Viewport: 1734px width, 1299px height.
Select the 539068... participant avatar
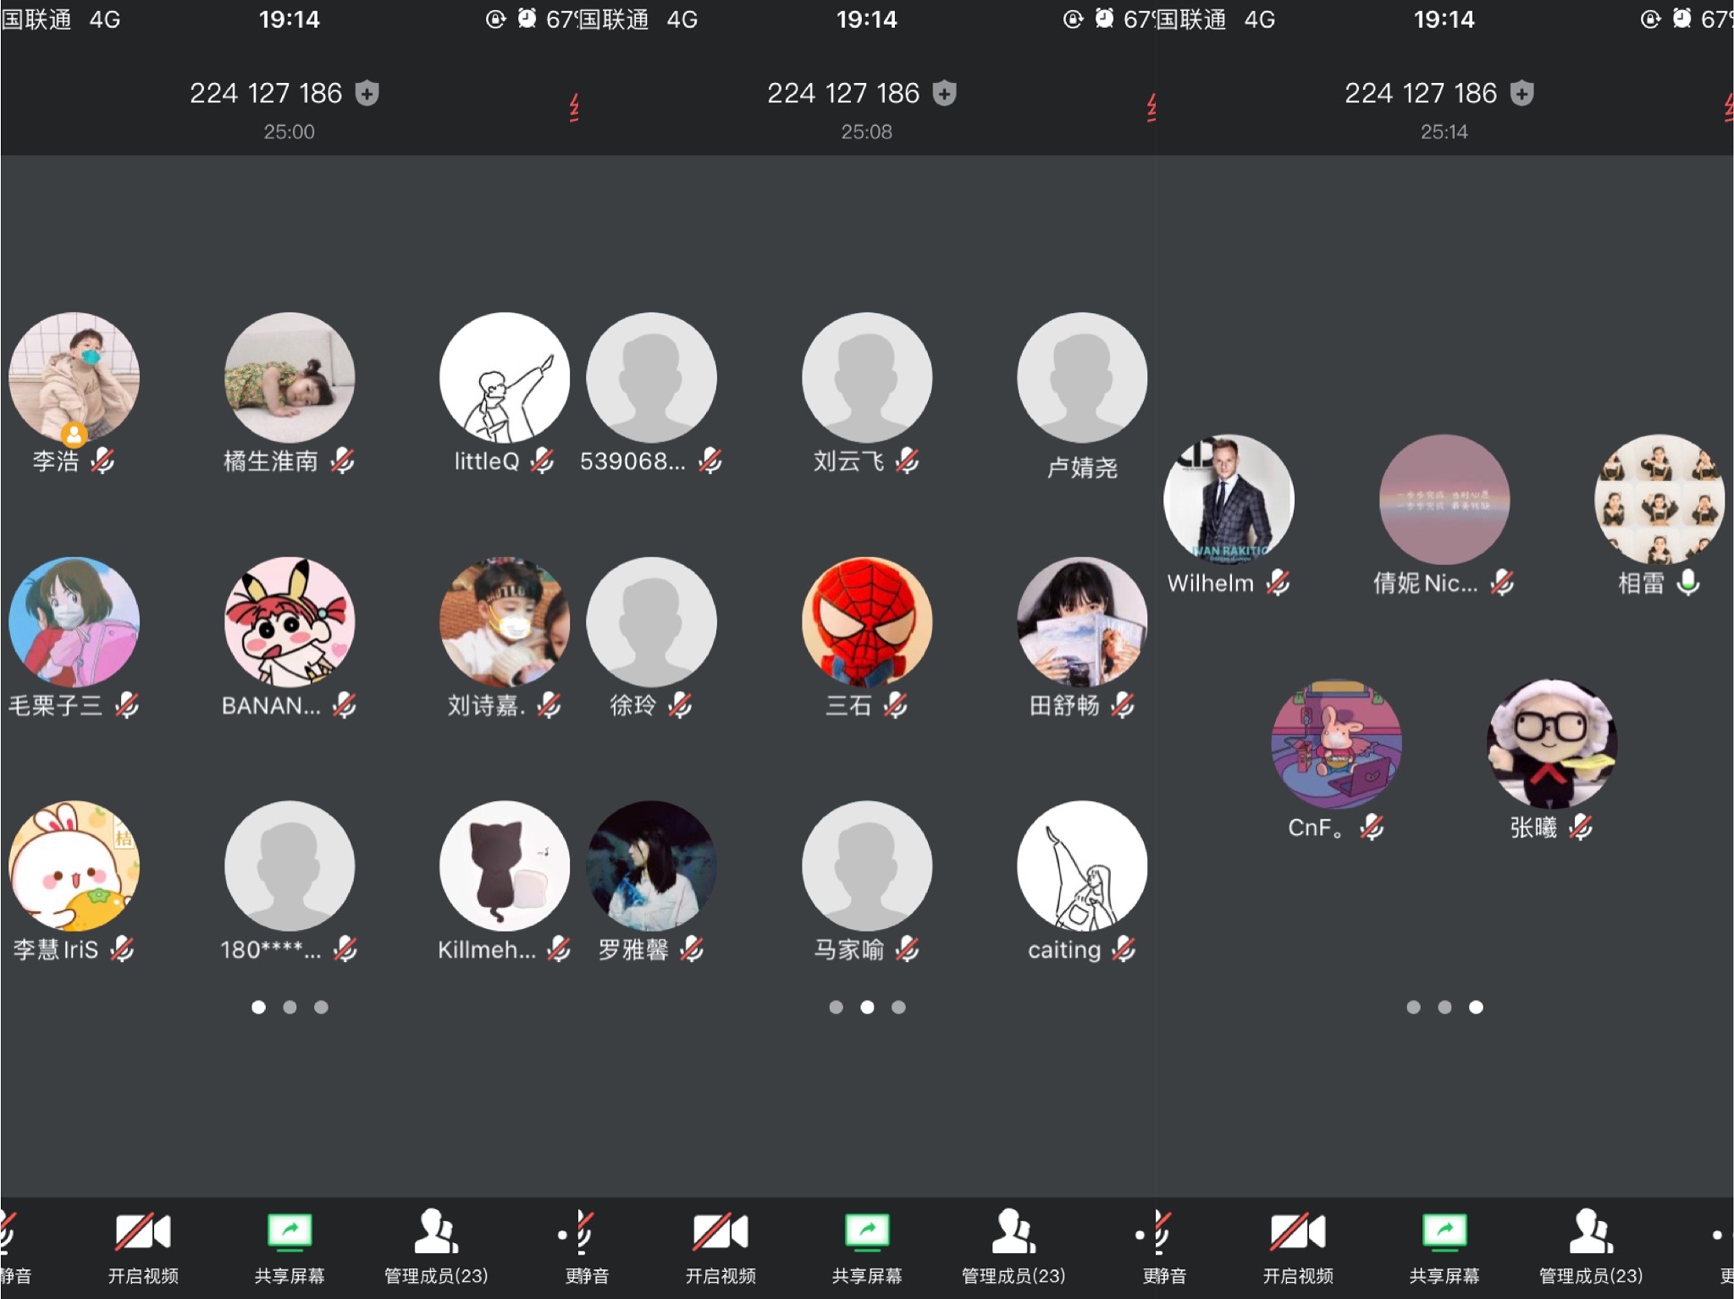click(x=652, y=378)
